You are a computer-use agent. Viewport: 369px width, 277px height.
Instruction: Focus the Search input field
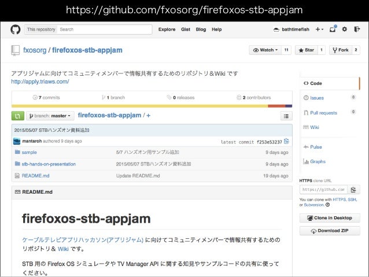[105, 29]
